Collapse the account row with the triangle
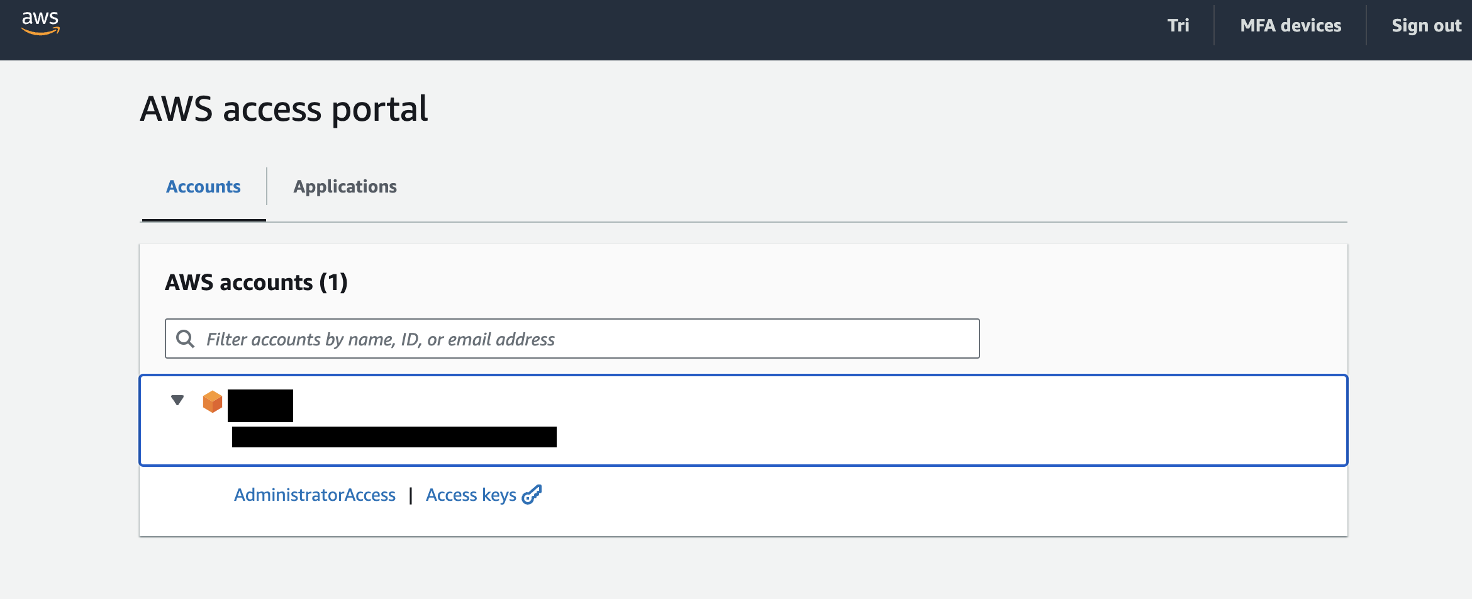 pyautogui.click(x=177, y=400)
